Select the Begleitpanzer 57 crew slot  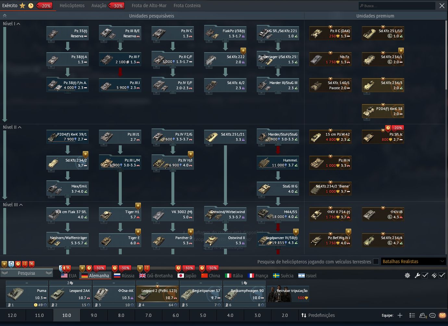coord(201,294)
